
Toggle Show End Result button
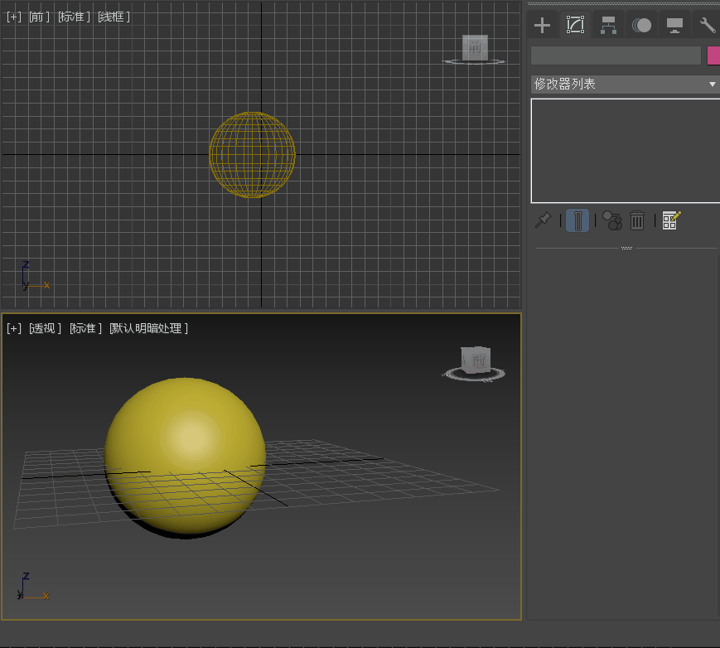577,220
